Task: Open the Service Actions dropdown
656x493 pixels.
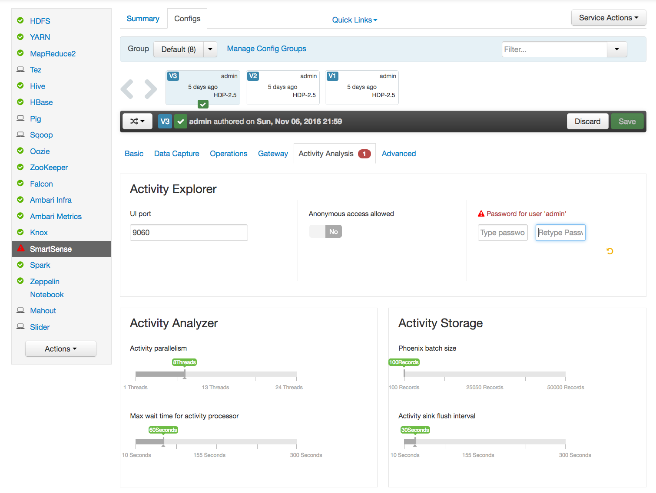Action: 608,18
